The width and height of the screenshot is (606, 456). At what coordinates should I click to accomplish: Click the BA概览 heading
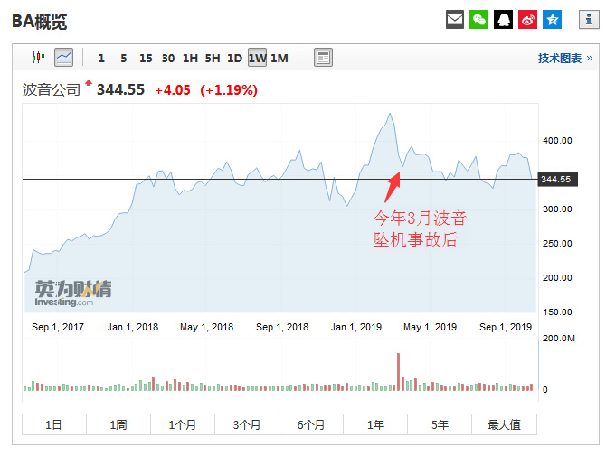[x=40, y=21]
